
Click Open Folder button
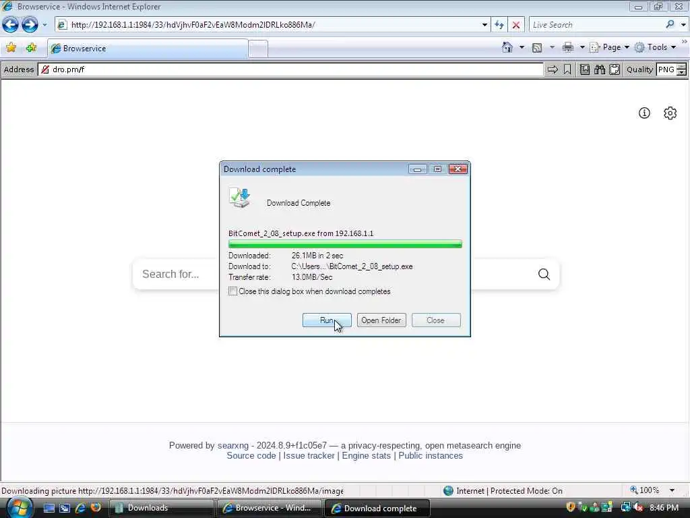[381, 320]
